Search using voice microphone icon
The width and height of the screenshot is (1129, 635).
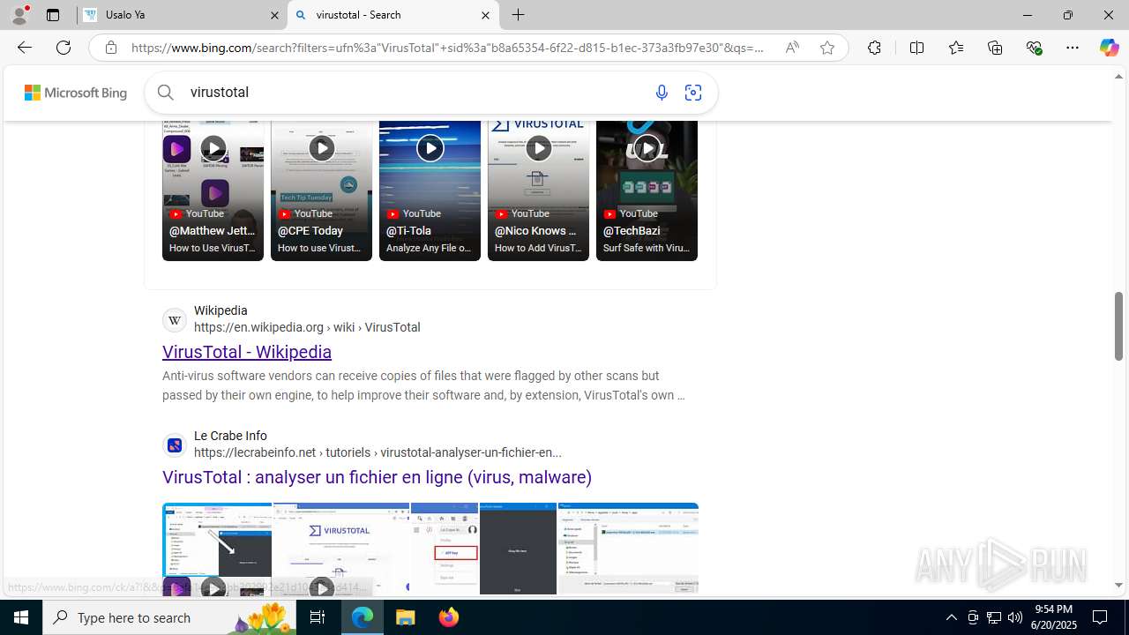click(662, 93)
